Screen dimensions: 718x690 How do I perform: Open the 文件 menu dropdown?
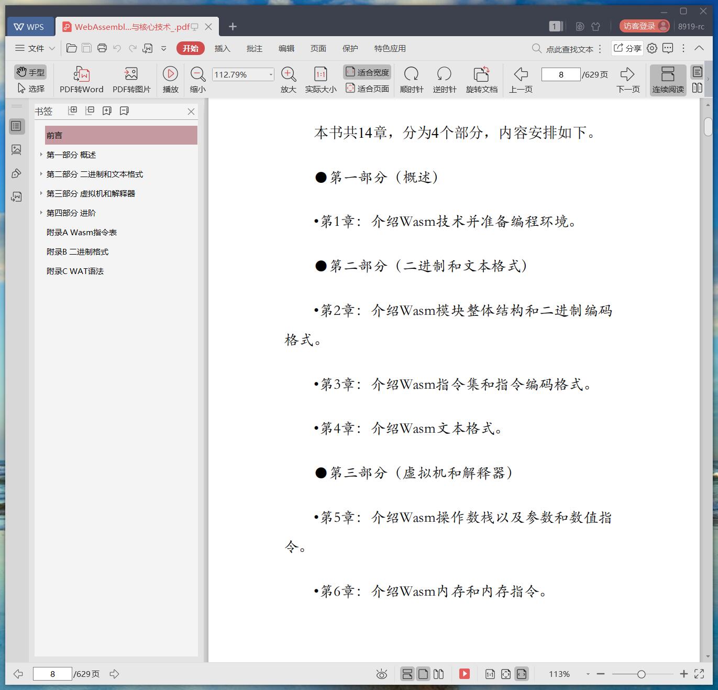coord(35,48)
